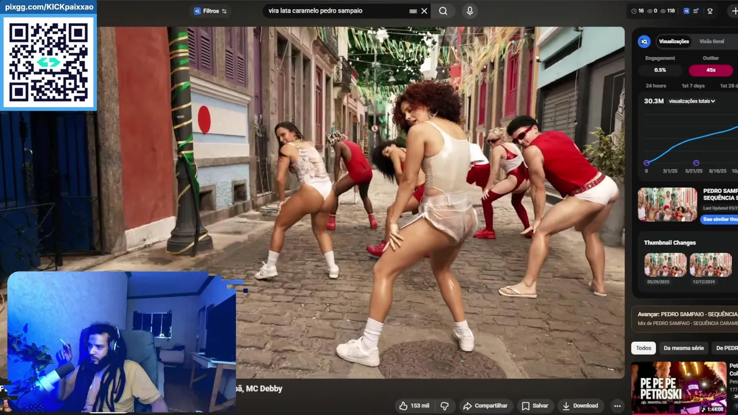The image size is (738, 415).
Task: Click the Avançar next-up mix card
Action: [686, 318]
